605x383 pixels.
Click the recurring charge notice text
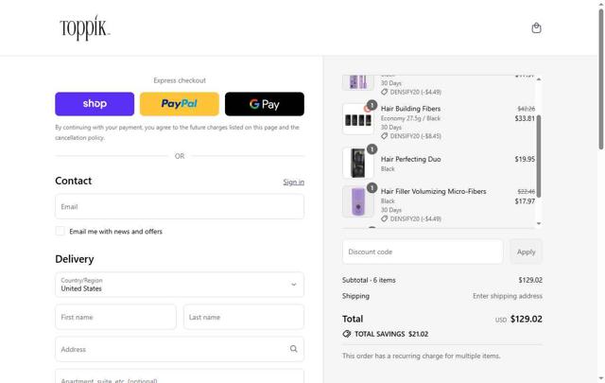point(421,356)
